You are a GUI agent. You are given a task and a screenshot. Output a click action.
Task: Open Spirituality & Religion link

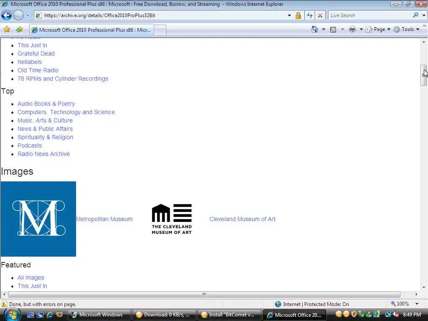pos(45,137)
